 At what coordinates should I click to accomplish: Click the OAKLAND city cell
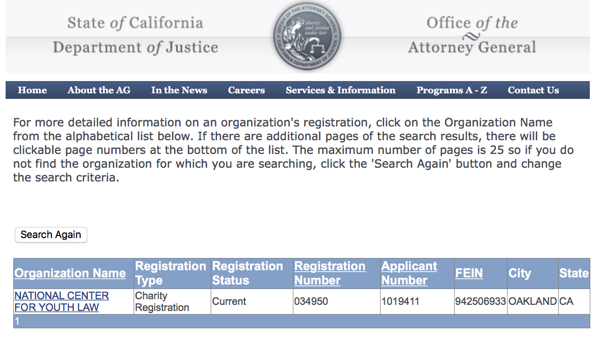click(532, 301)
